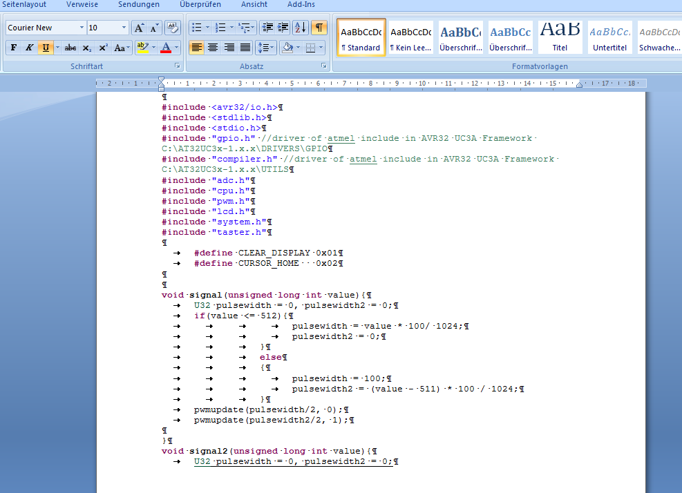The width and height of the screenshot is (682, 493).
Task: Align text left
Action: [197, 48]
